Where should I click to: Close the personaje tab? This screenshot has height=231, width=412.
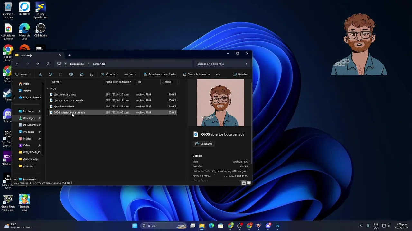[60, 55]
